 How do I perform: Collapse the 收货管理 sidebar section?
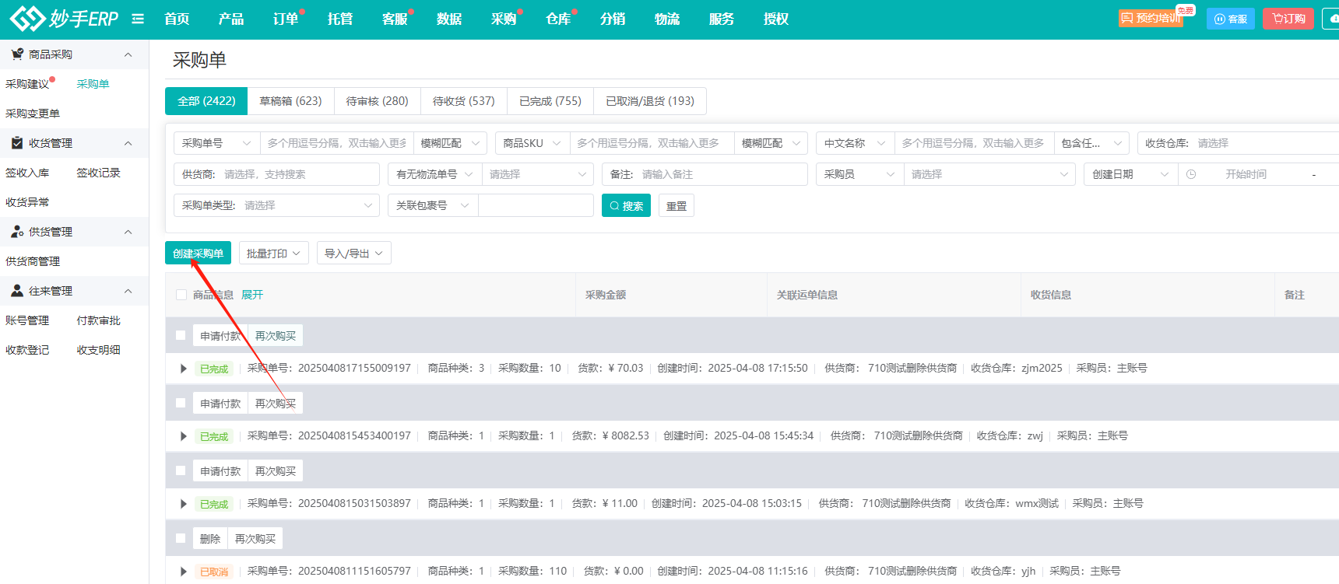click(x=128, y=143)
